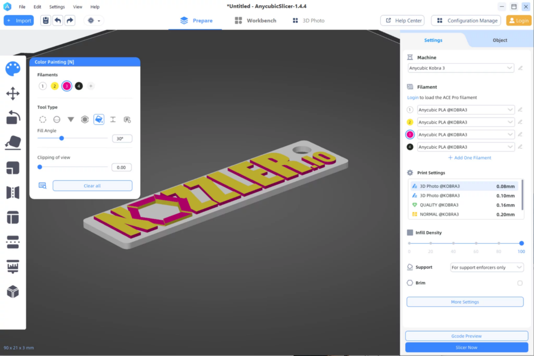Click the Login link under Filament

(413, 98)
